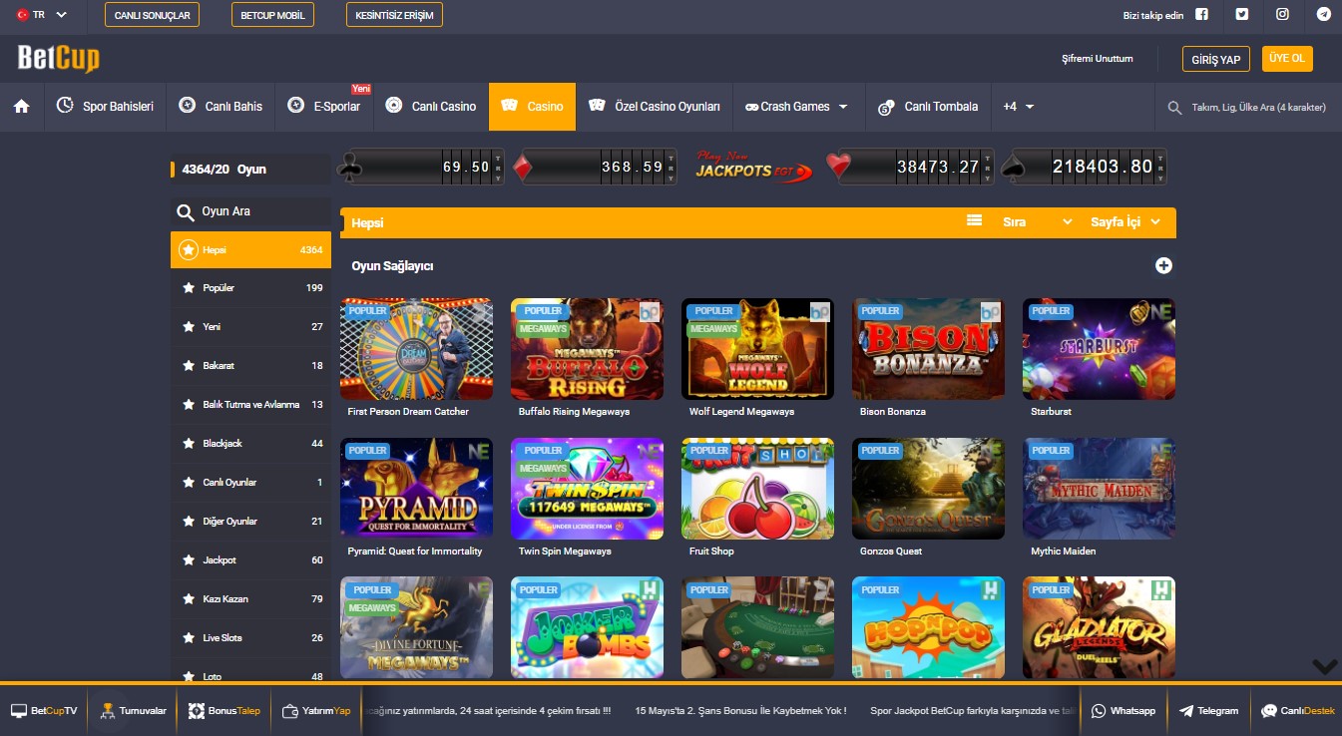Open Telegram link in bottom bar
1342x736 pixels.
[x=1208, y=711]
